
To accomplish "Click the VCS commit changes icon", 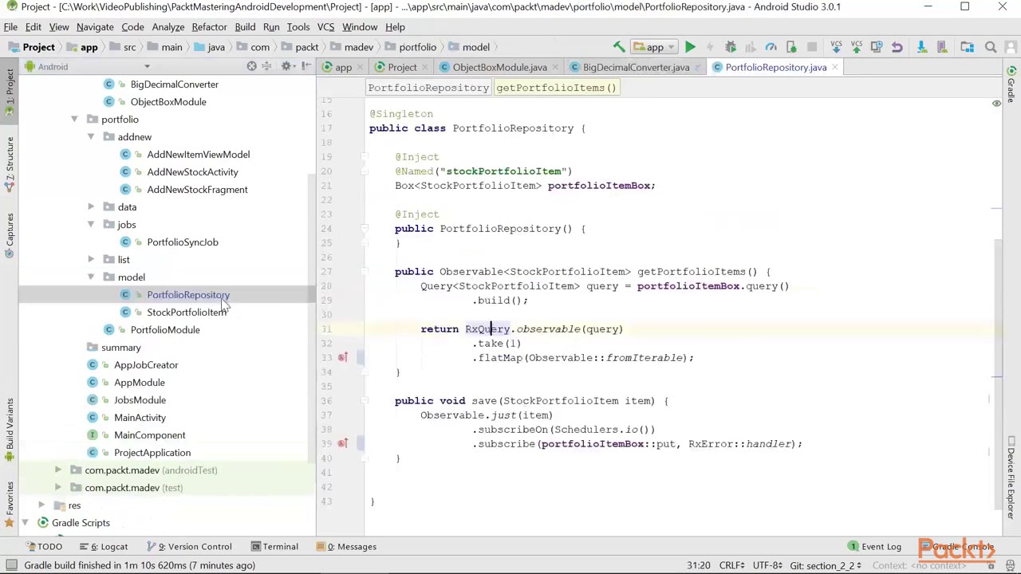I will tap(856, 47).
